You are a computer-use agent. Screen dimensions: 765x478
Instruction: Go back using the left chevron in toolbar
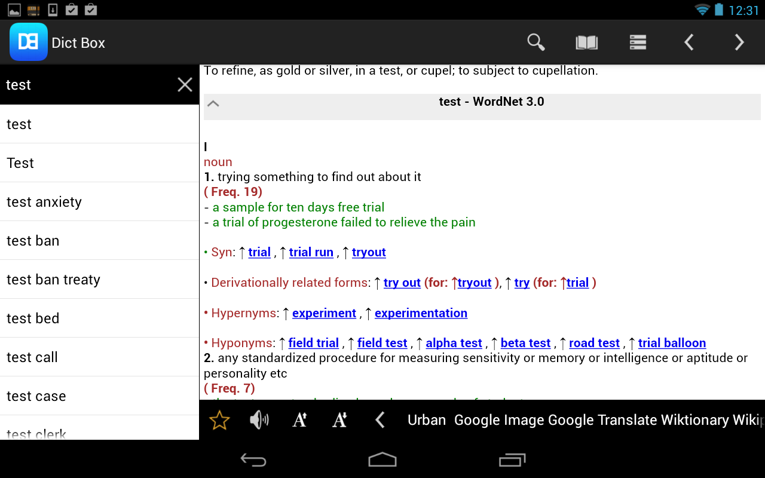pos(688,42)
